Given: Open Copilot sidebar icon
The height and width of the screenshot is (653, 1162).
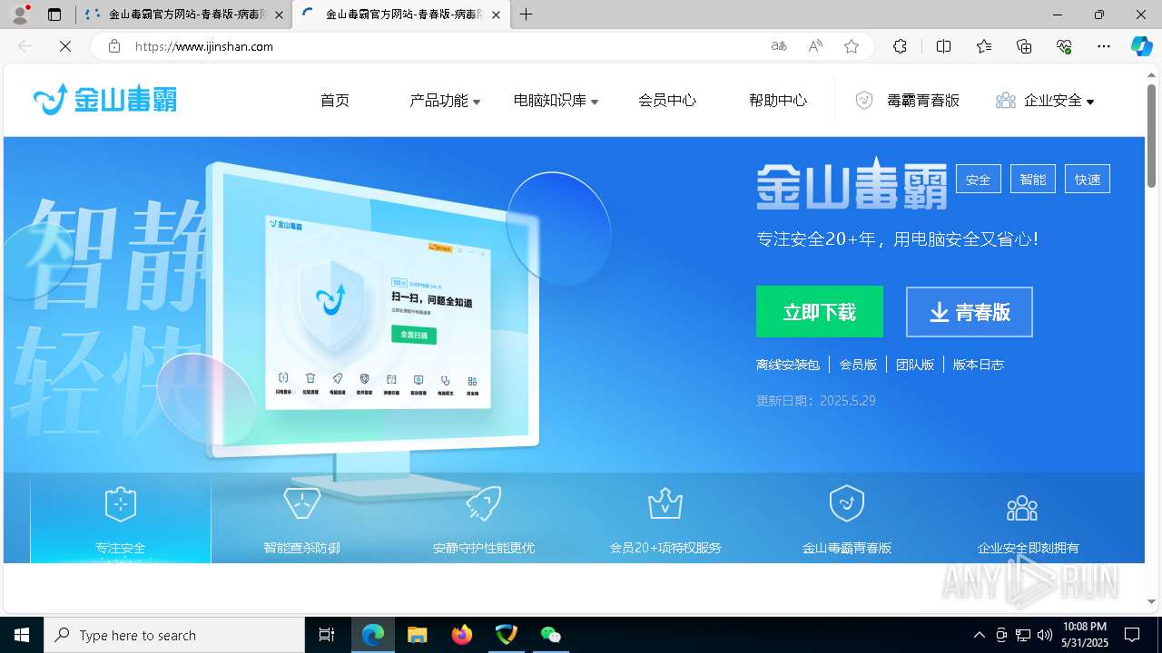Looking at the screenshot, I should pyautogui.click(x=1141, y=46).
